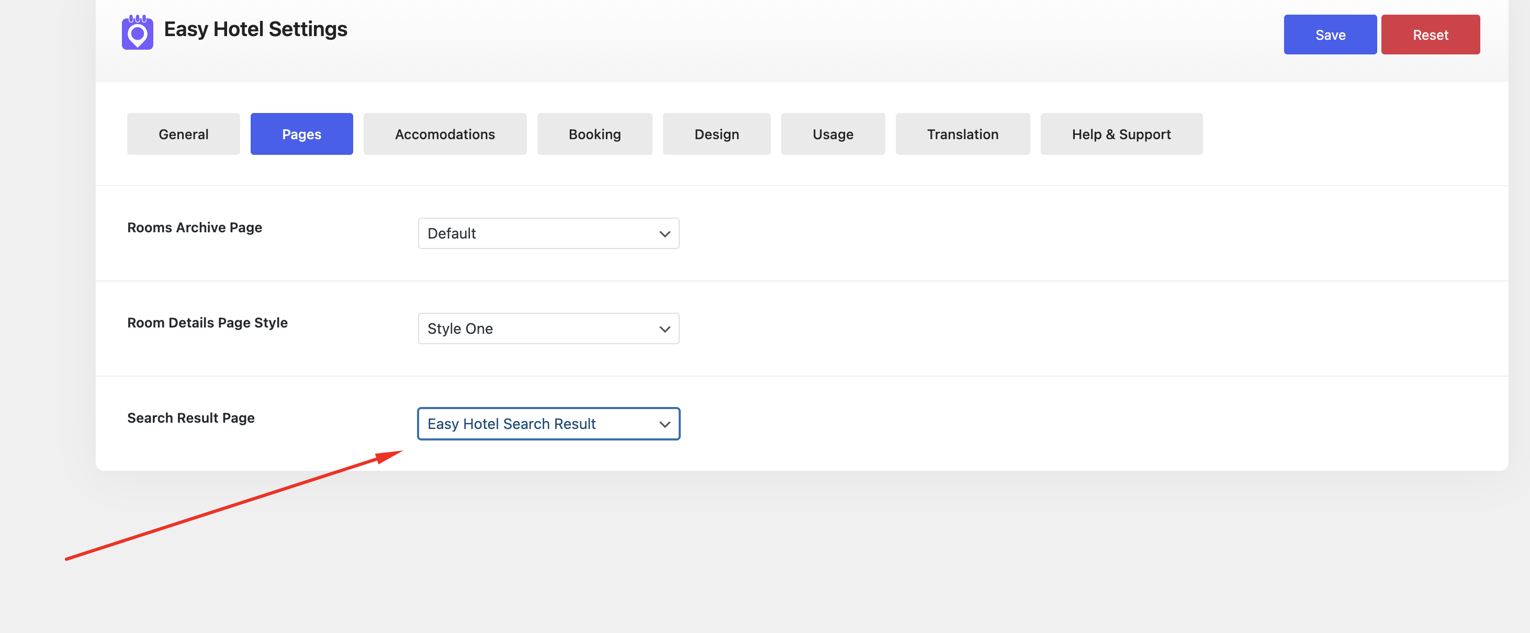Expand Room Details Page Style dropdown
Screen dimensions: 1530x633
548,329
